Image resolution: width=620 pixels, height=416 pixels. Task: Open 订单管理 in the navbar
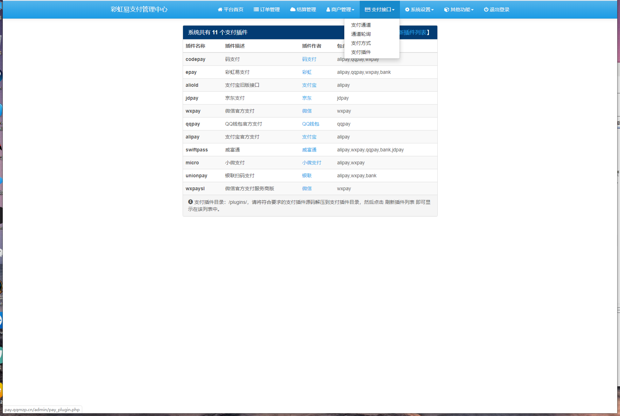pyautogui.click(x=267, y=10)
